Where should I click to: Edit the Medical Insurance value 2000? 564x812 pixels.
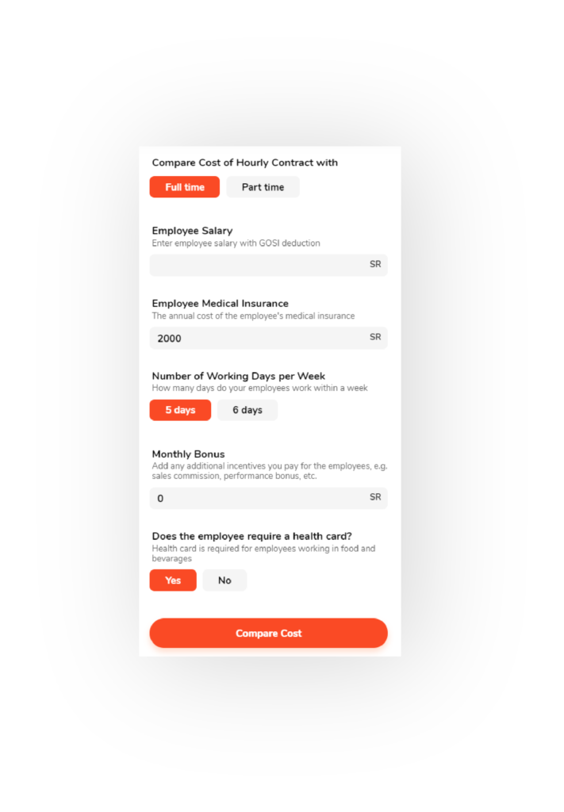268,338
